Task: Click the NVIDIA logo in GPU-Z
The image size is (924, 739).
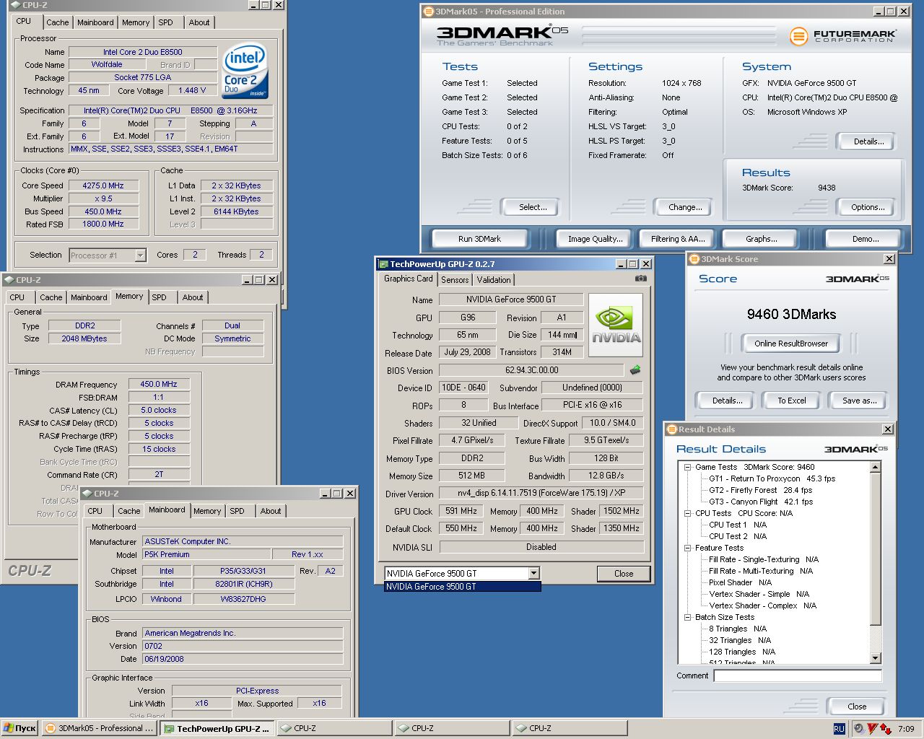Action: click(x=616, y=325)
